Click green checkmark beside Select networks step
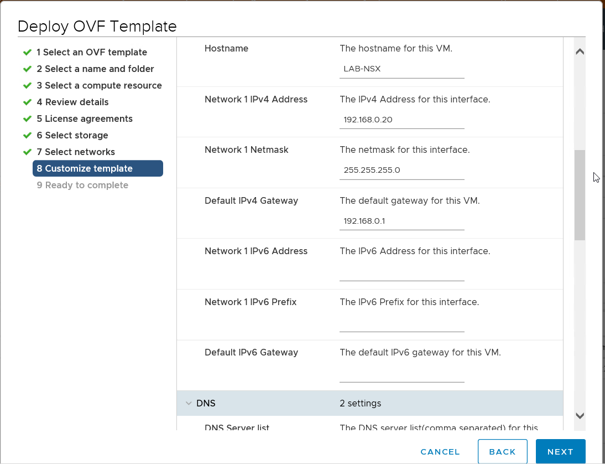This screenshot has height=464, width=605. click(27, 152)
